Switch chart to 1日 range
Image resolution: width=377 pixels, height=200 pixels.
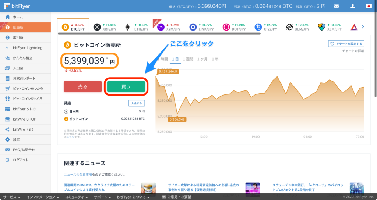(x=175, y=59)
